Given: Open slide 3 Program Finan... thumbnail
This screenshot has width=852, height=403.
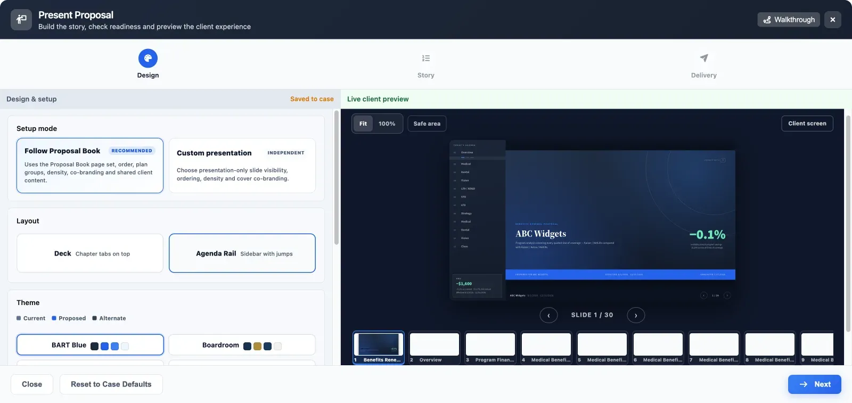Looking at the screenshot, I should point(490,348).
